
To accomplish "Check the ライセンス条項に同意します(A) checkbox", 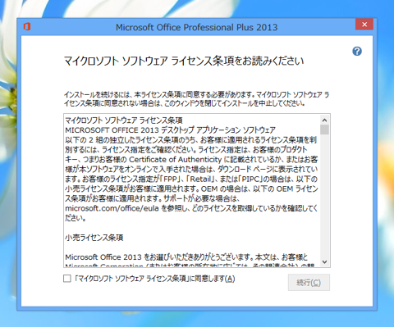I will (67, 279).
